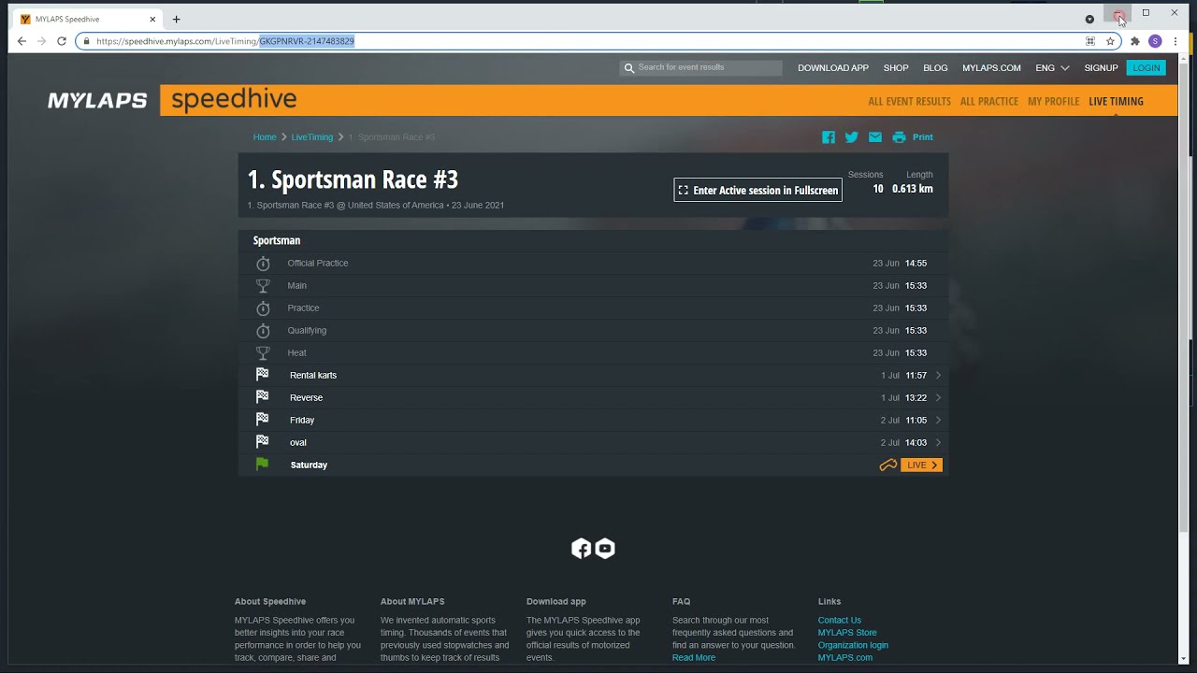This screenshot has height=673, width=1197.
Task: Click the checkered flag icon for oval
Action: click(x=263, y=441)
